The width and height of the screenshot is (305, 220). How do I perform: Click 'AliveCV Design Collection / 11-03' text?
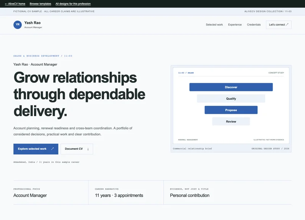click(268, 11)
